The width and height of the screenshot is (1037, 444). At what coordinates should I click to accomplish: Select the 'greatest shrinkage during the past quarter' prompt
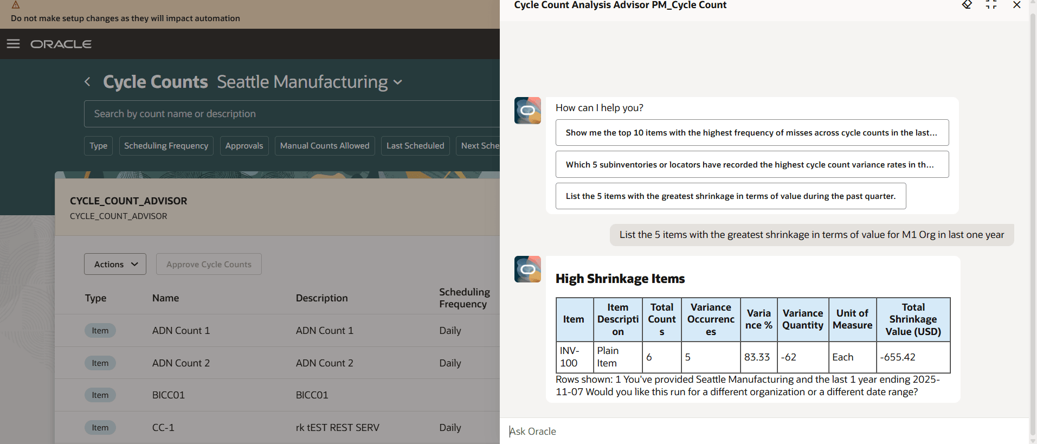(731, 196)
